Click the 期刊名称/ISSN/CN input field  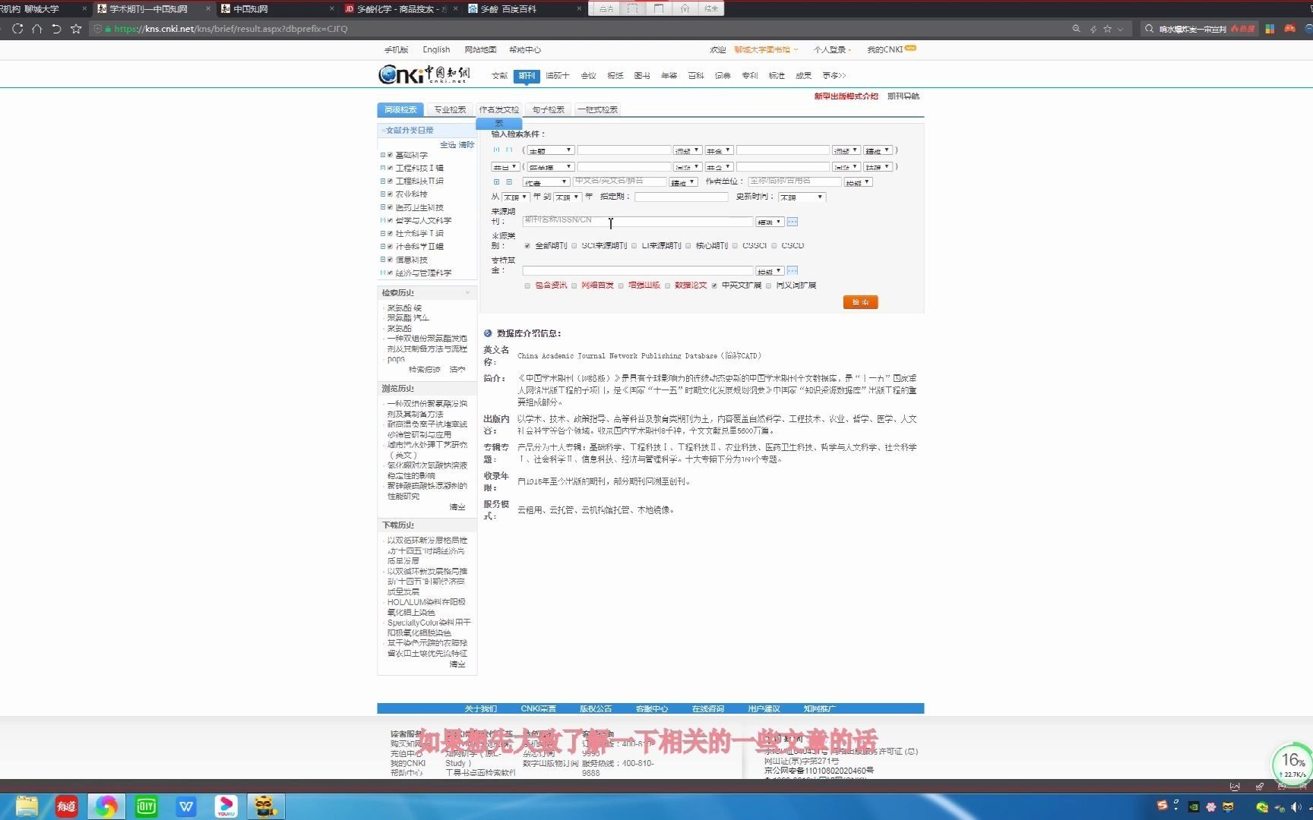coord(638,221)
